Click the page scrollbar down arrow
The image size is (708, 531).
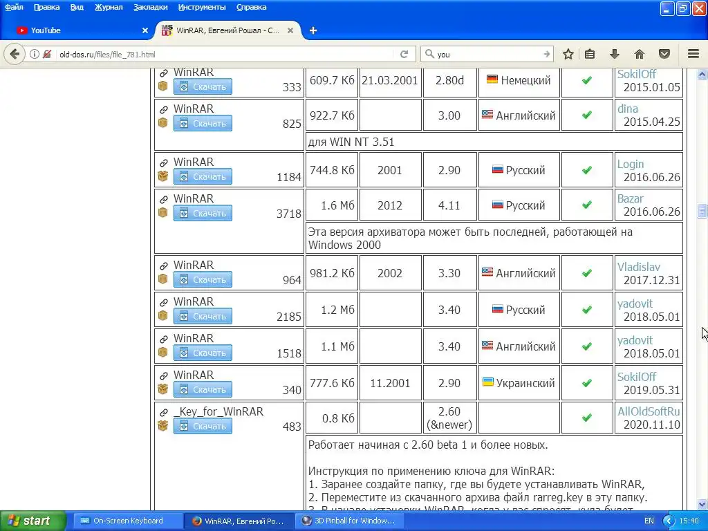702,504
